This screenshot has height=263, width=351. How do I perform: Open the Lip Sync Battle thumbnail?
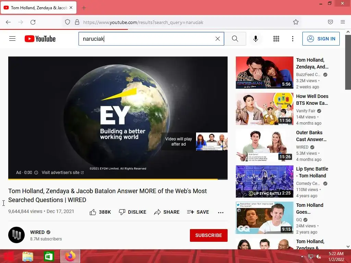(264, 181)
